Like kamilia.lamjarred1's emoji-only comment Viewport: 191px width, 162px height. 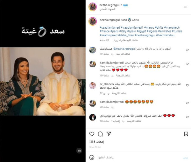[x=187, y=103]
